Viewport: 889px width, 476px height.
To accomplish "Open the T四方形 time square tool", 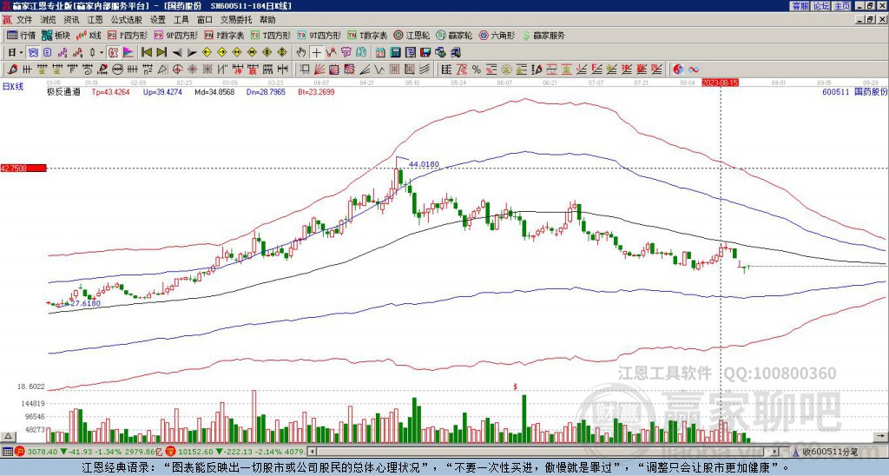I will [x=271, y=35].
